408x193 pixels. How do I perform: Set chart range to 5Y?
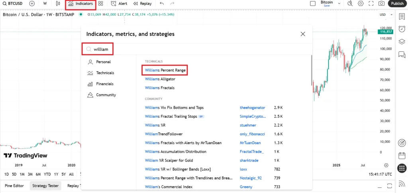pos(64,174)
